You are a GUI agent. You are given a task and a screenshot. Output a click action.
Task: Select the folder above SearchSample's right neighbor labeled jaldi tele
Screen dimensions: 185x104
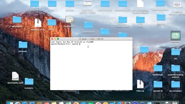click(161, 17)
